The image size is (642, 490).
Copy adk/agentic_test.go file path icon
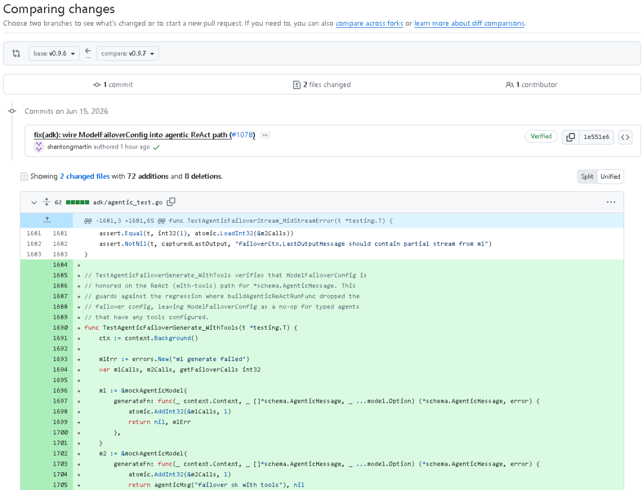point(171,202)
